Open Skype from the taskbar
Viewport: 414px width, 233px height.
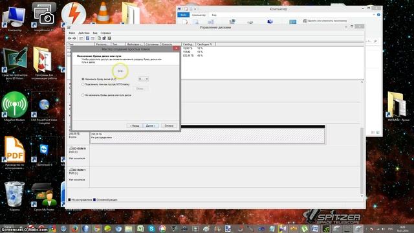(x=151, y=228)
